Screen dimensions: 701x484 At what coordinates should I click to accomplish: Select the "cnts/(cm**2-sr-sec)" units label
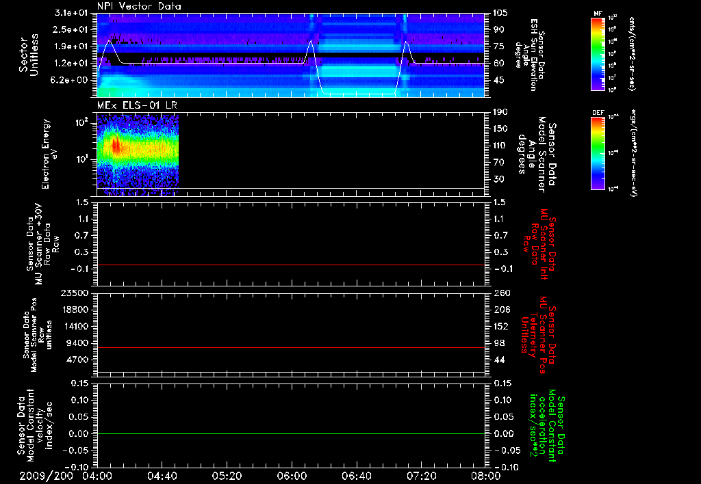click(632, 54)
